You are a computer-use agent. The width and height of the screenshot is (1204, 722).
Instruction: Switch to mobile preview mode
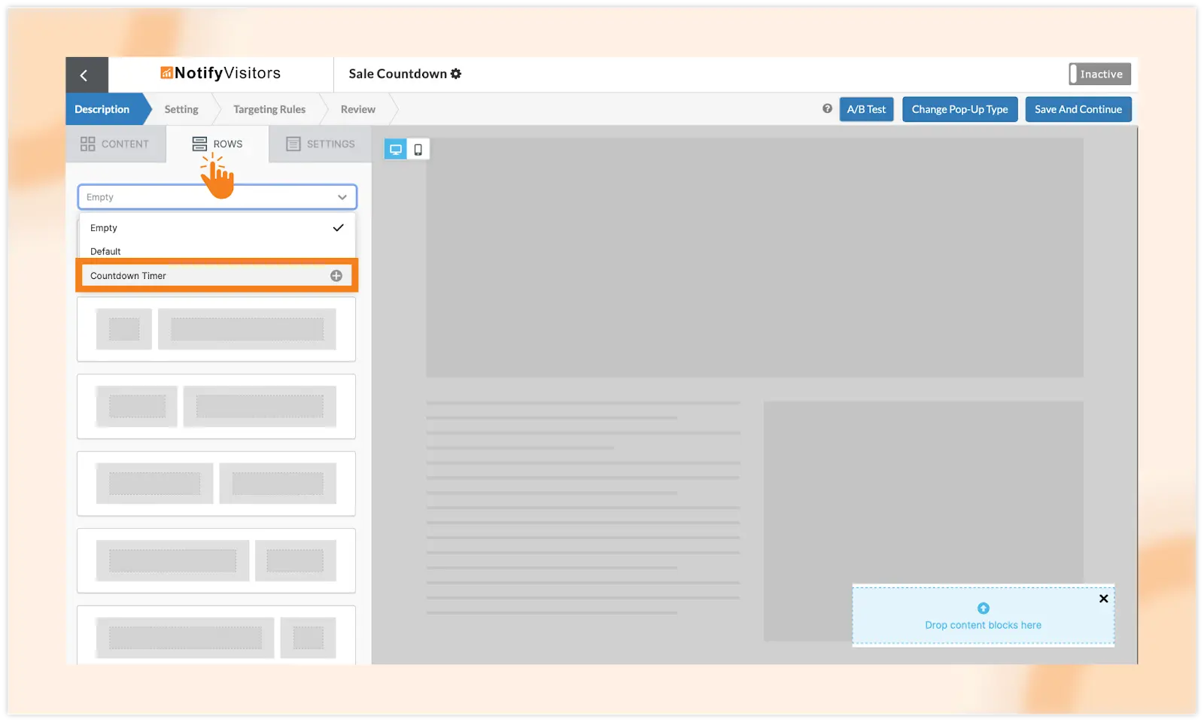(x=418, y=149)
